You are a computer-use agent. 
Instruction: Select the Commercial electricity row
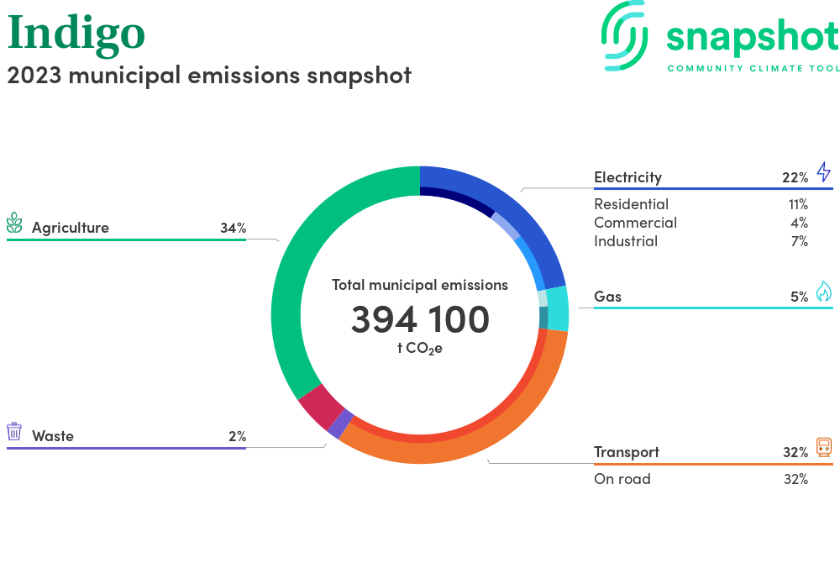pyautogui.click(x=700, y=223)
